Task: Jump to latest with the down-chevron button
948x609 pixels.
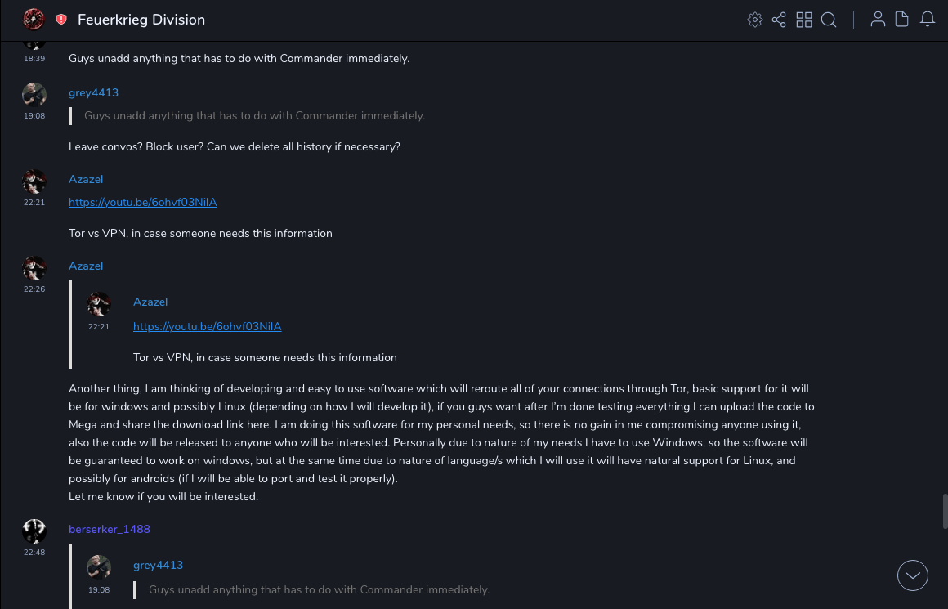Action: click(913, 575)
